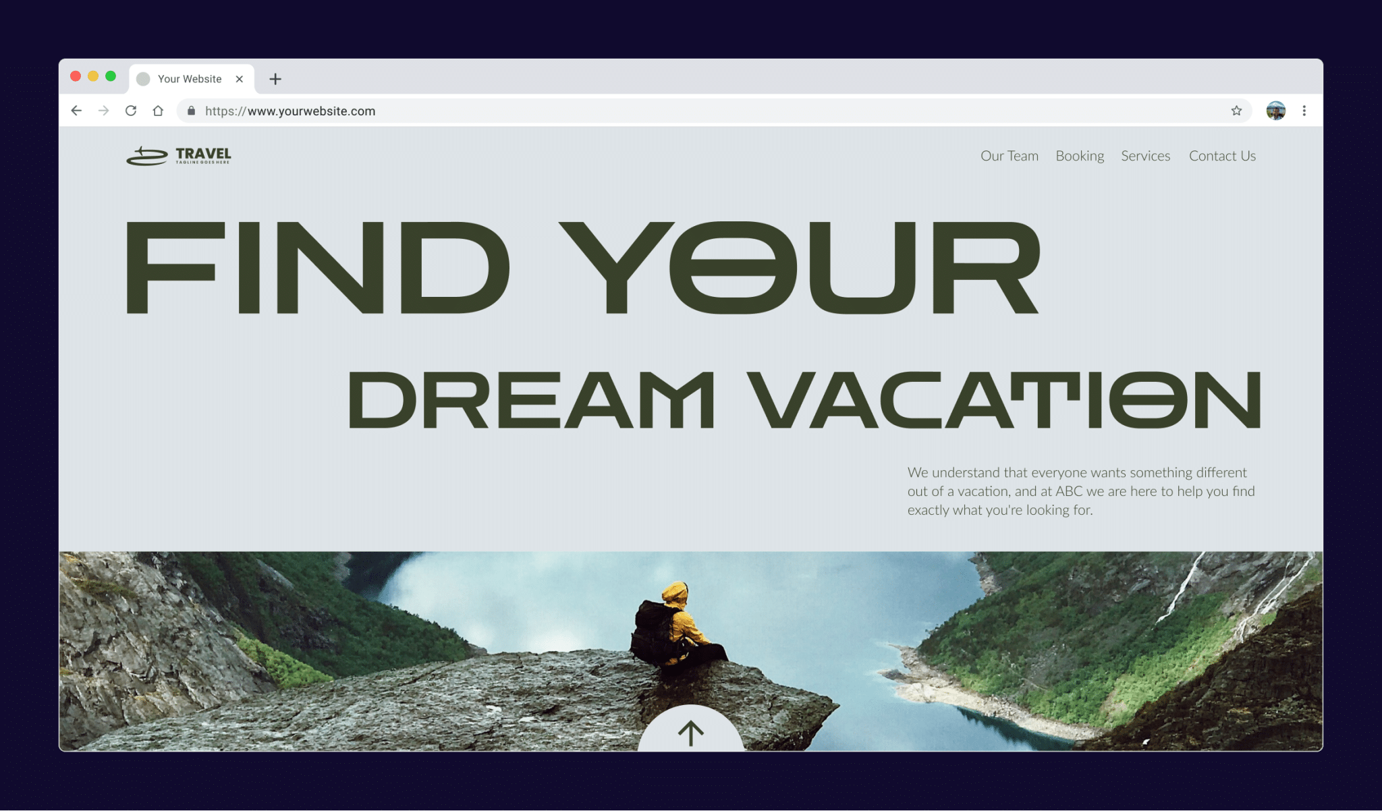Click the Booking navigation link

(x=1080, y=155)
